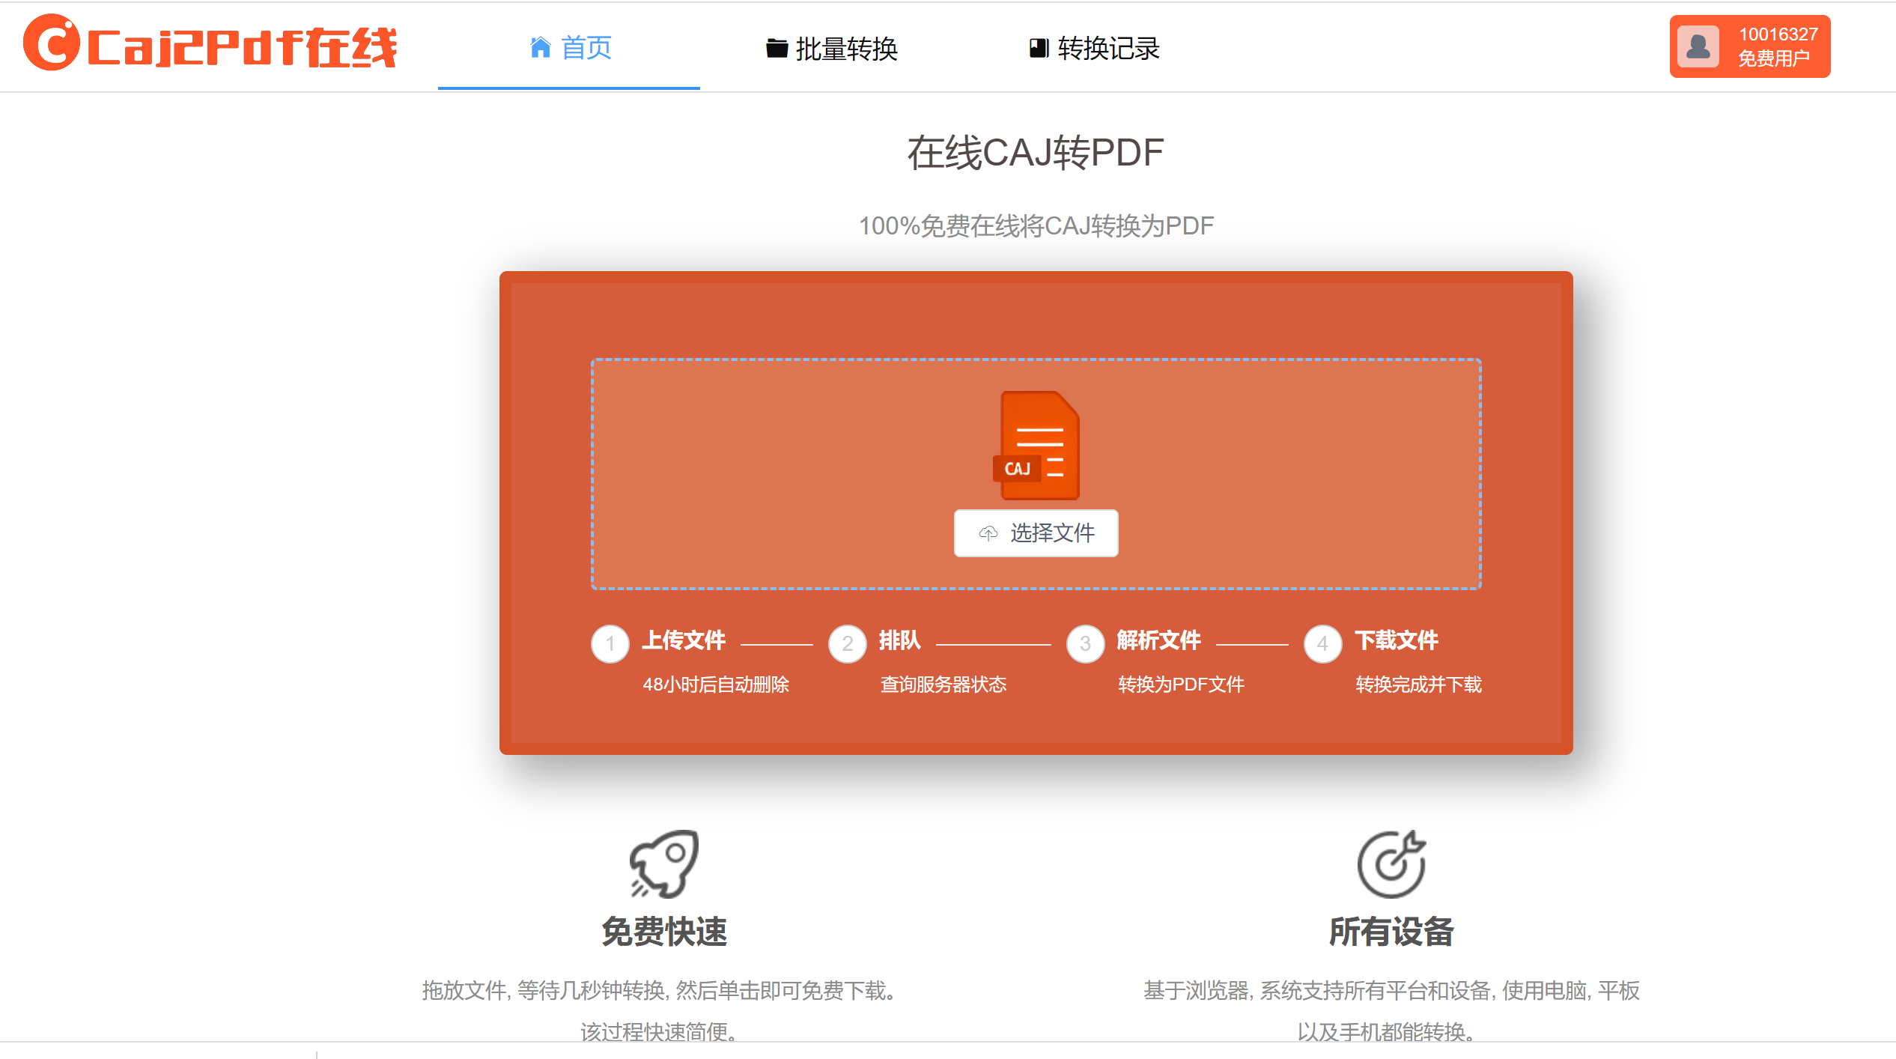1896x1059 pixels.
Task: Click the user avatar icon in top-right badge
Action: pos(1698,46)
